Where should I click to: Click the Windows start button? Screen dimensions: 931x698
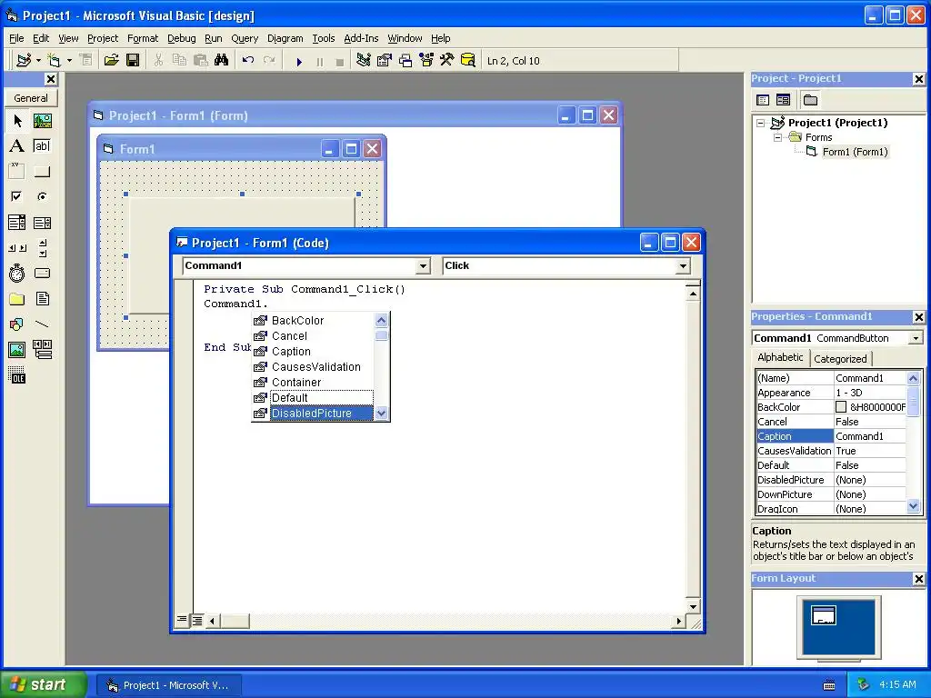[44, 684]
